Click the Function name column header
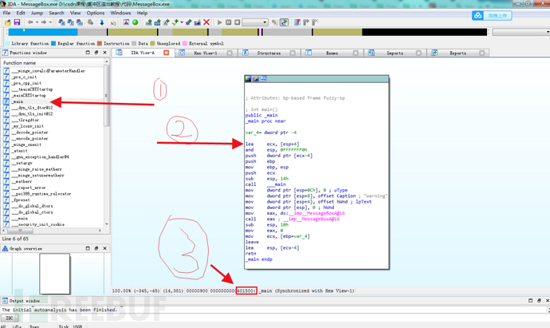Screen dimensions: 550x328 pos(53,62)
